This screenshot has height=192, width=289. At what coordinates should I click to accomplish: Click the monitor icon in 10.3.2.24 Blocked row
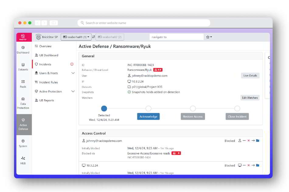240,165
